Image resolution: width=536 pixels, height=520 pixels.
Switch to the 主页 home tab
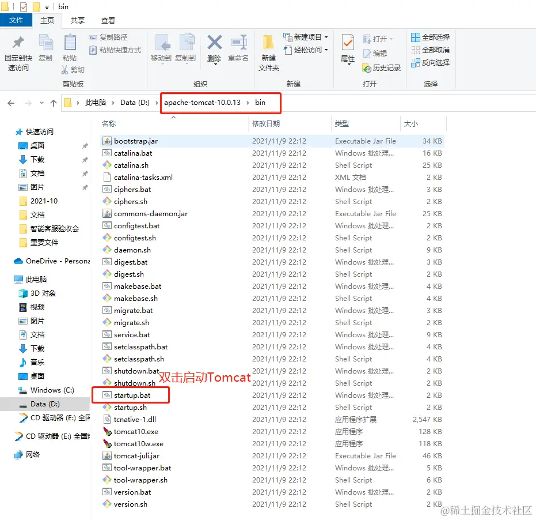(x=47, y=21)
